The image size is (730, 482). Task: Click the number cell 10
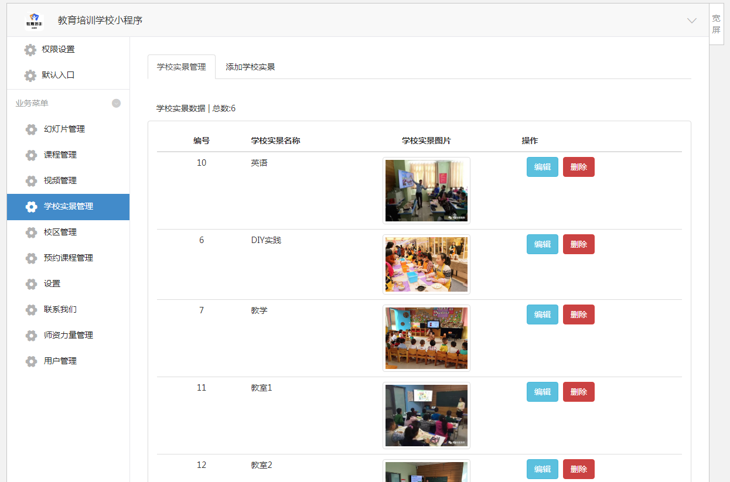click(x=202, y=163)
